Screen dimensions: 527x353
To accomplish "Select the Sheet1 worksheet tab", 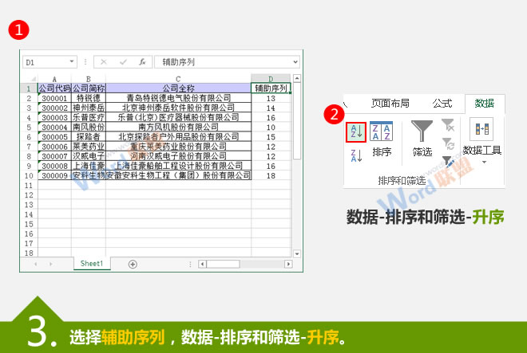I will [91, 263].
